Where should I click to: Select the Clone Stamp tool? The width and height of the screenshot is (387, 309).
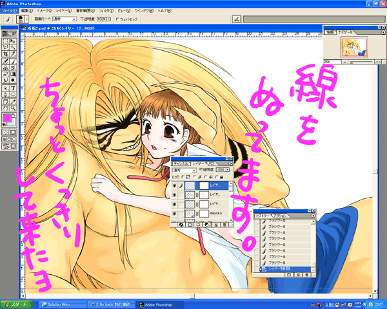pyautogui.click(x=6, y=68)
